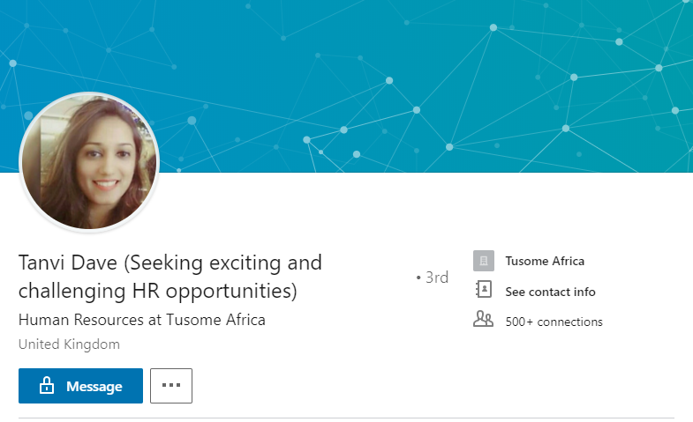Open the See contact info link

(x=550, y=292)
